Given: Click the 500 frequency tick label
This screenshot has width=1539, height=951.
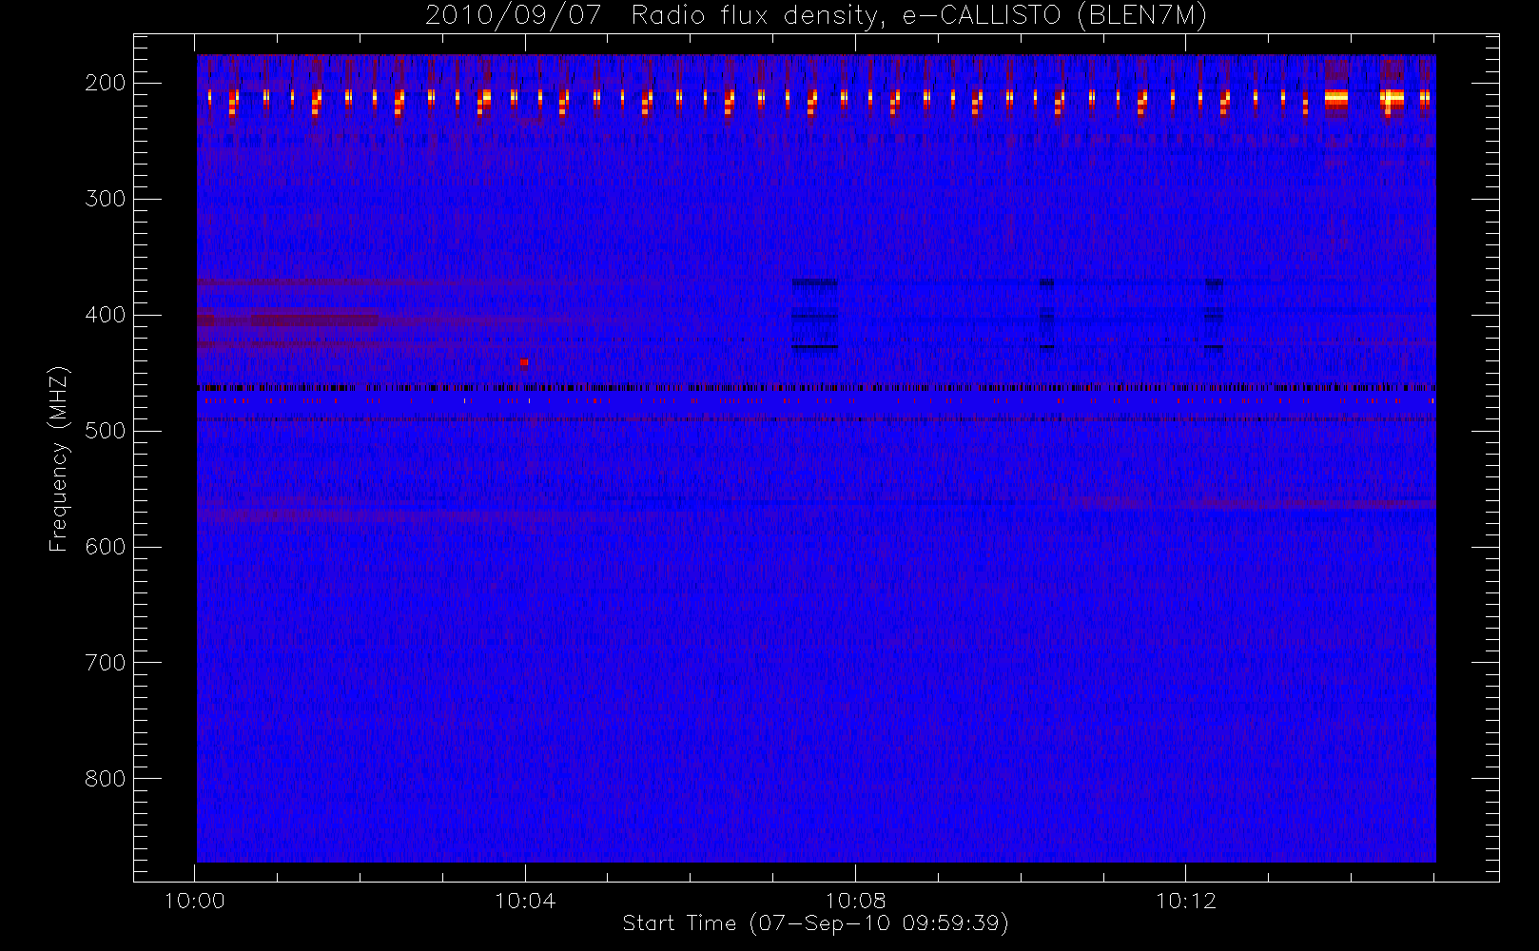Looking at the screenshot, I should point(106,431).
